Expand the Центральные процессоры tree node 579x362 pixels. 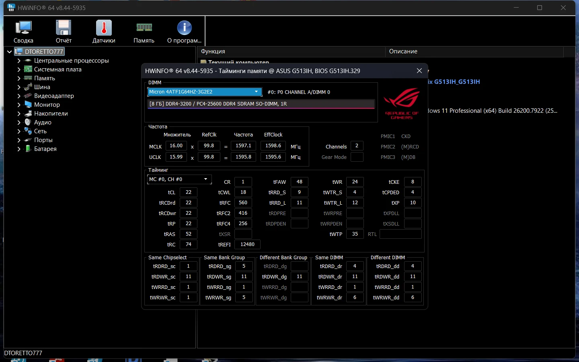point(19,61)
